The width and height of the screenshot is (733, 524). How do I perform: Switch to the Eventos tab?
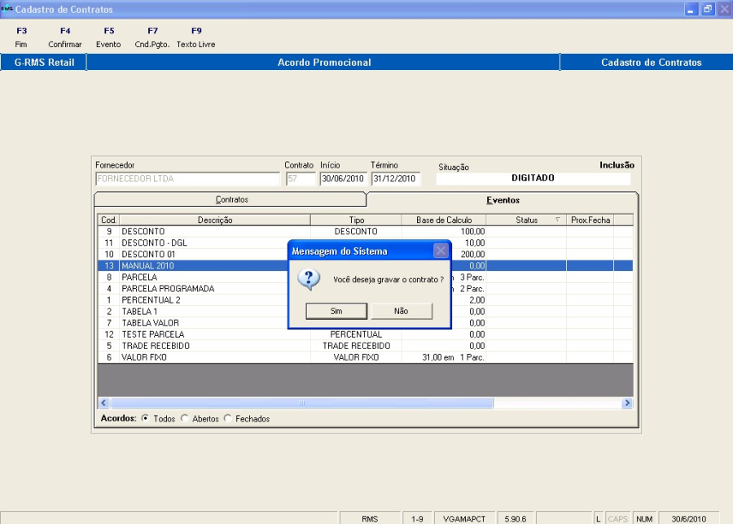coord(503,199)
